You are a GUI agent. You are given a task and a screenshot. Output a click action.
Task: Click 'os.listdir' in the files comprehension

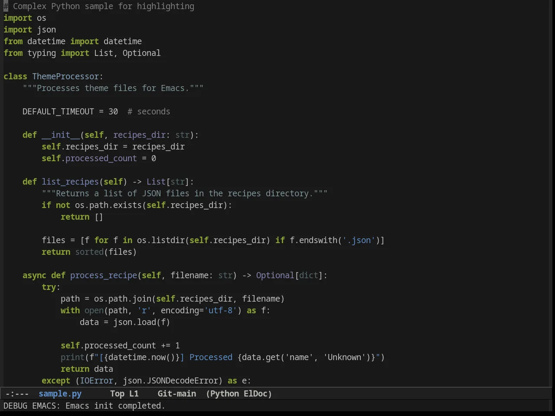pyautogui.click(x=161, y=240)
